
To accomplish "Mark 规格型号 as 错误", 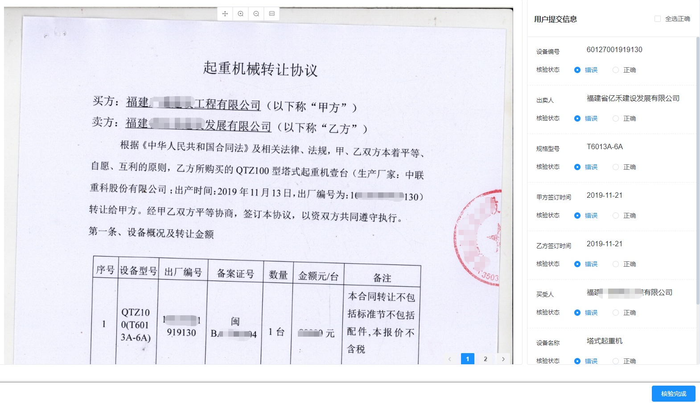I will [577, 167].
